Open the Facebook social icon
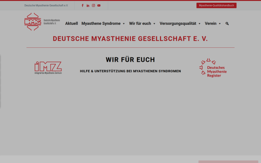The width and height of the screenshot is (261, 163). [83, 6]
